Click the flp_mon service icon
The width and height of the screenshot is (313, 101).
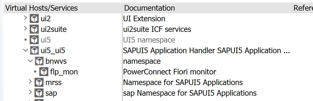pyautogui.click(x=44, y=72)
